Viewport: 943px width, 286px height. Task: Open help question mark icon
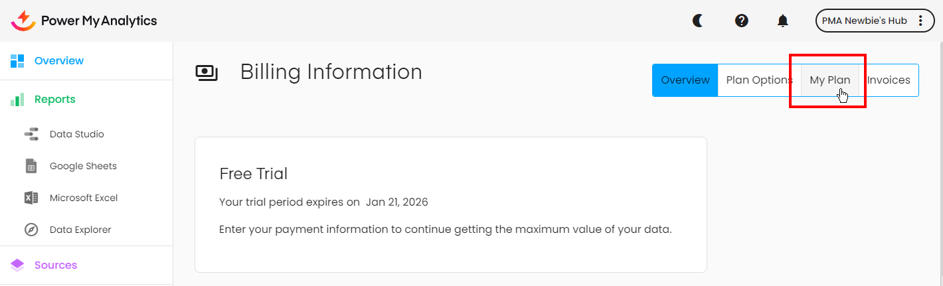742,21
